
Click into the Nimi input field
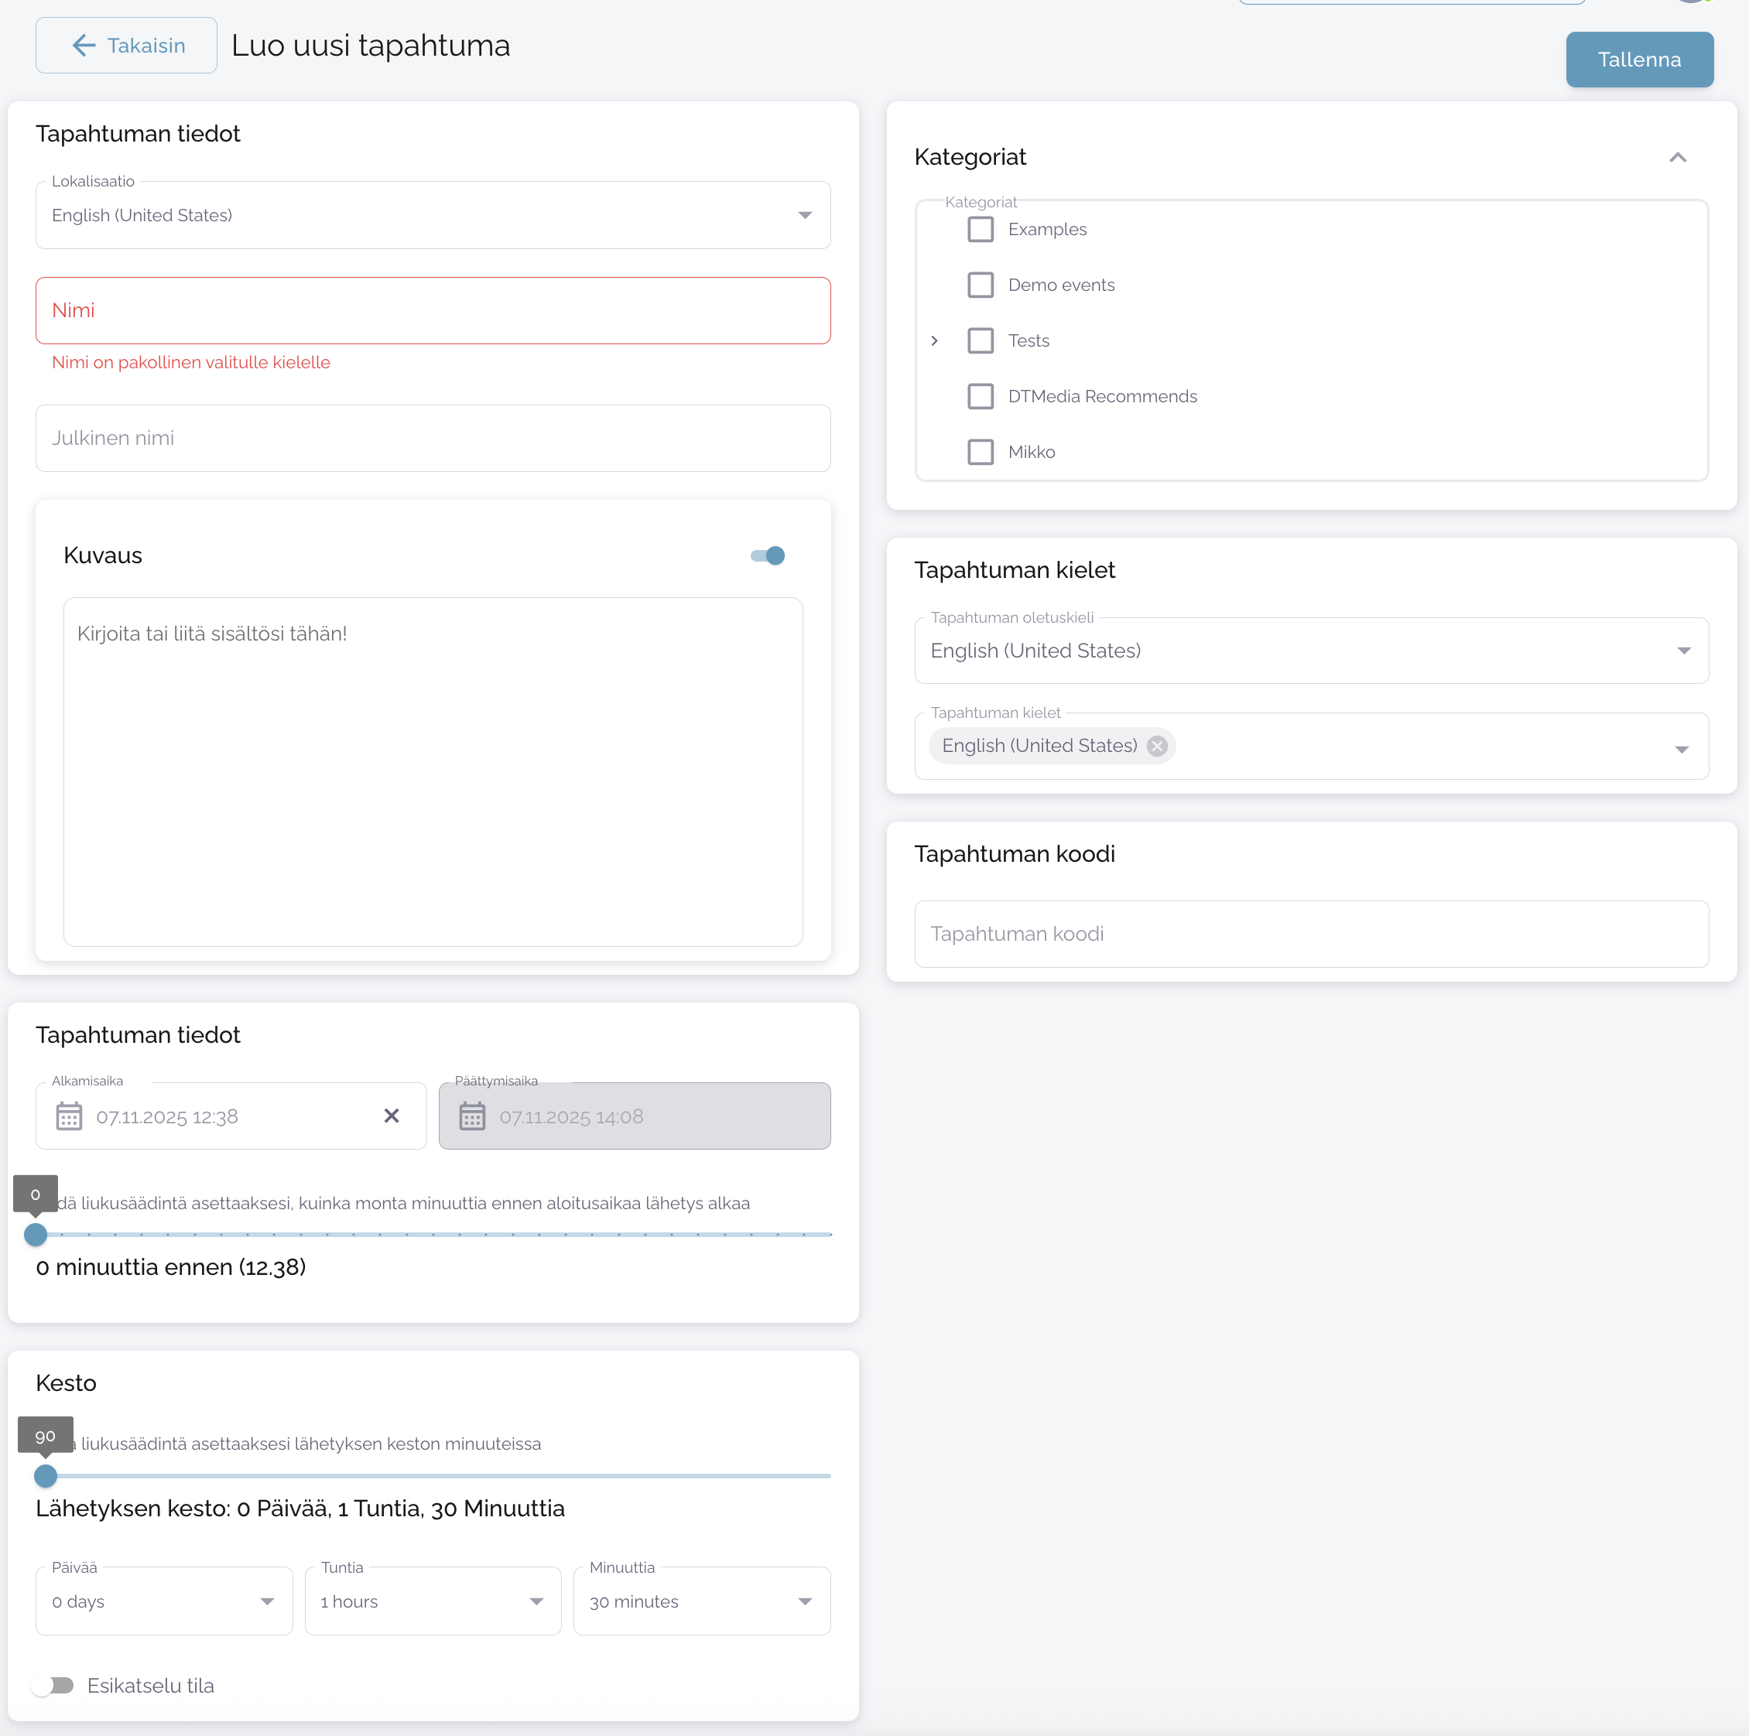(433, 310)
